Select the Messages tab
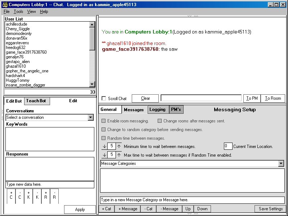This screenshot has height=216, width=288. 135,110
